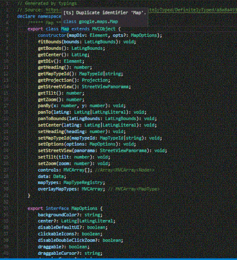Image resolution: width=237 pixels, height=260 pixels.
Task: Click 'google.maps.Map' in the hover tooltip
Action: [x=98, y=22]
